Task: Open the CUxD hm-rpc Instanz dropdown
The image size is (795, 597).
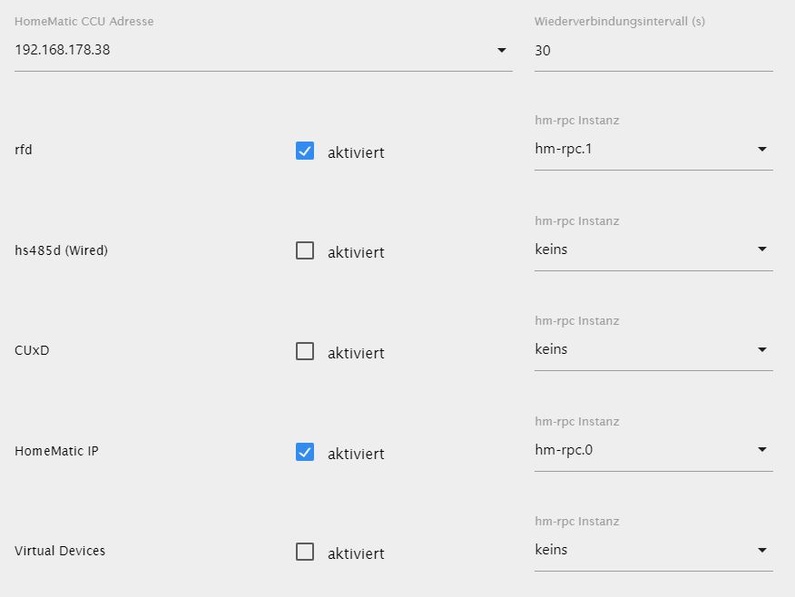Action: (653, 349)
